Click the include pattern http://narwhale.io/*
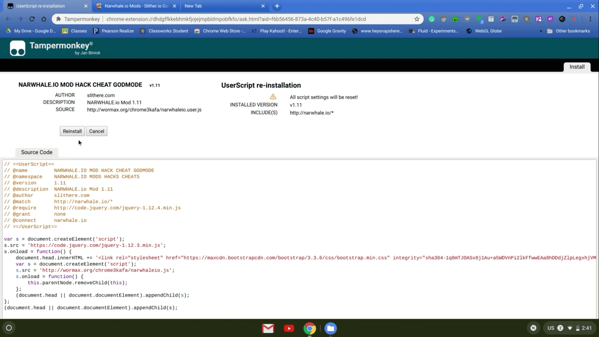 (x=312, y=113)
